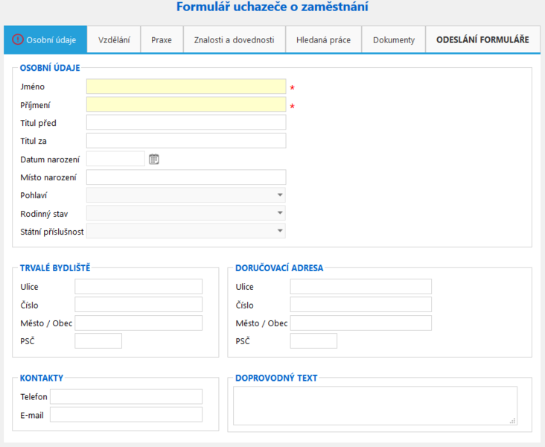Viewport: 545px width, 447px height.
Task: Grab the Doprovodný text resize handle
Action: (513, 421)
